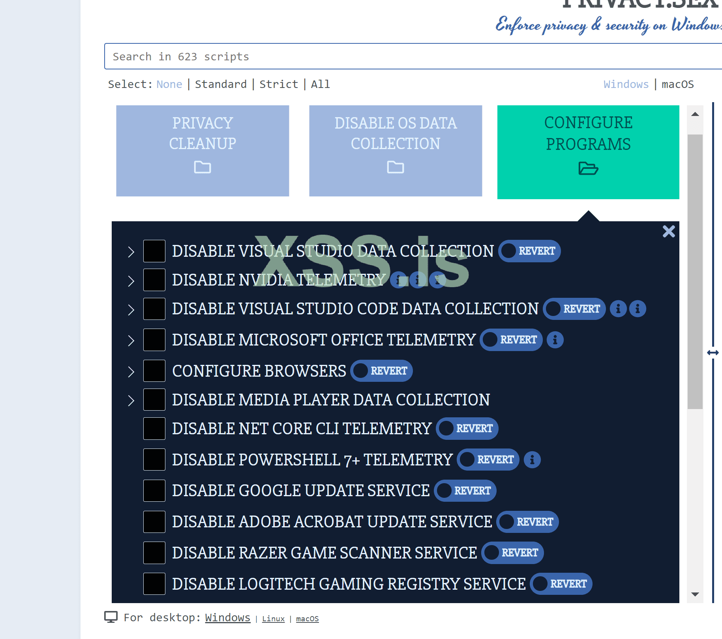
Task: Check Disable Logitech Gaming Registry Service
Action: 154,584
